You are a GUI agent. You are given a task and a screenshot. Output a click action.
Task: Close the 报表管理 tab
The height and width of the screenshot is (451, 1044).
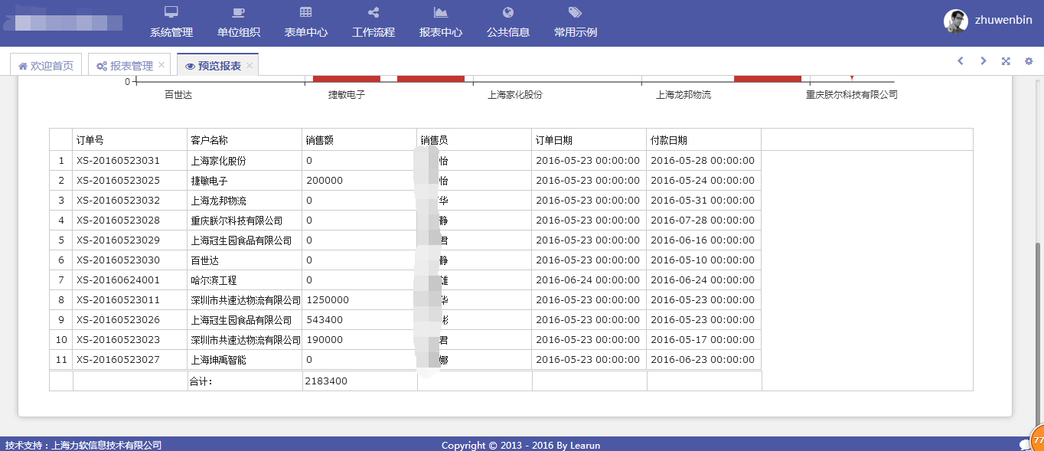[x=161, y=66]
